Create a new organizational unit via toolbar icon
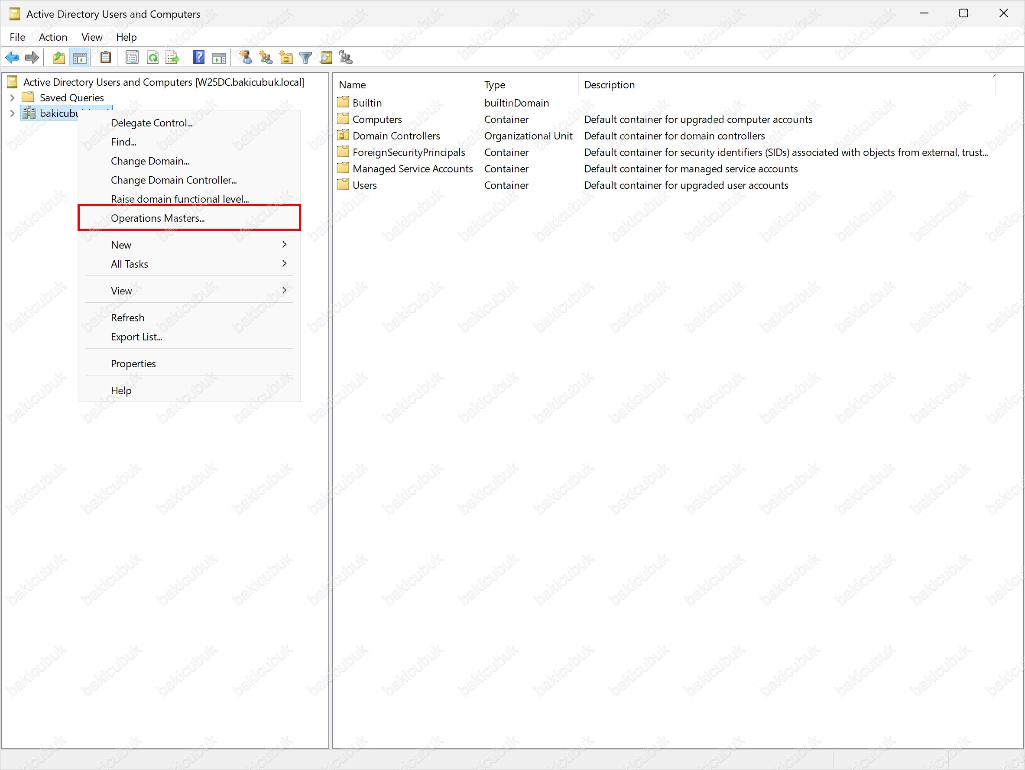 coord(286,58)
